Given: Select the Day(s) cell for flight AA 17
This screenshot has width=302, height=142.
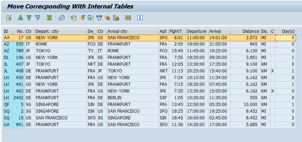Looking at the screenshot, I should pos(285,38).
